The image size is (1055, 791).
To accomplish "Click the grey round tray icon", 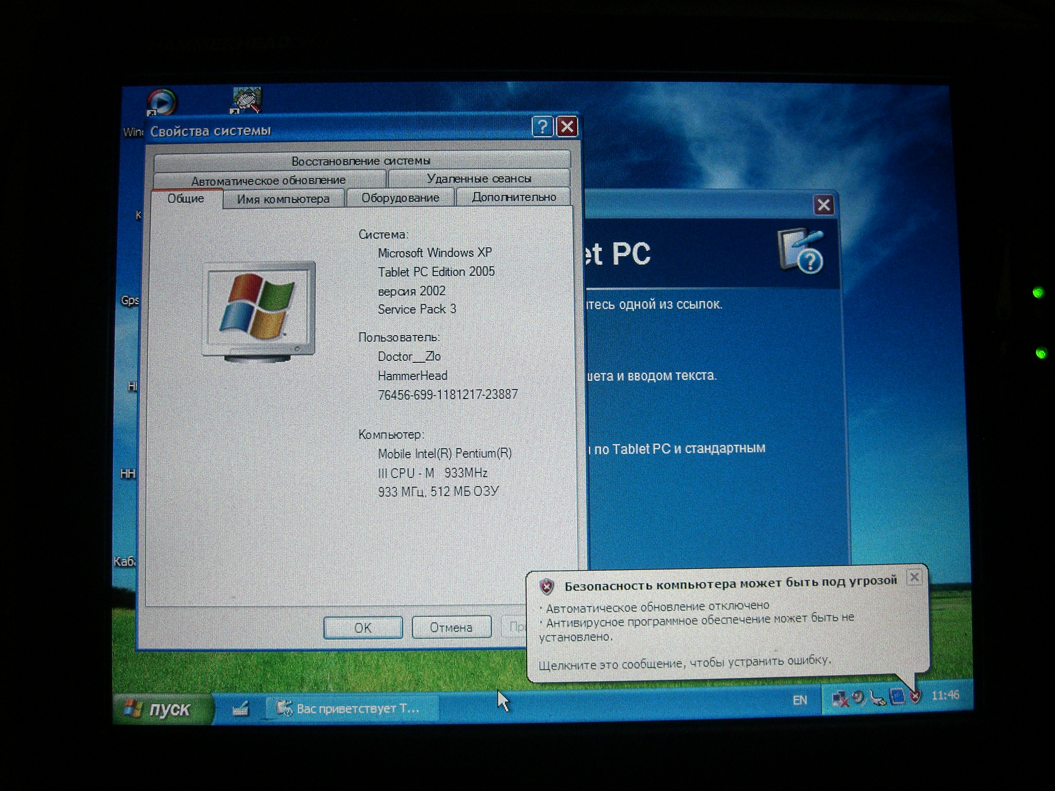I will tap(859, 698).
